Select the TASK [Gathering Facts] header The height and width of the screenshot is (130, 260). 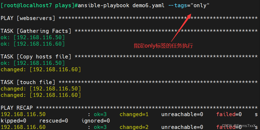(x=36, y=31)
